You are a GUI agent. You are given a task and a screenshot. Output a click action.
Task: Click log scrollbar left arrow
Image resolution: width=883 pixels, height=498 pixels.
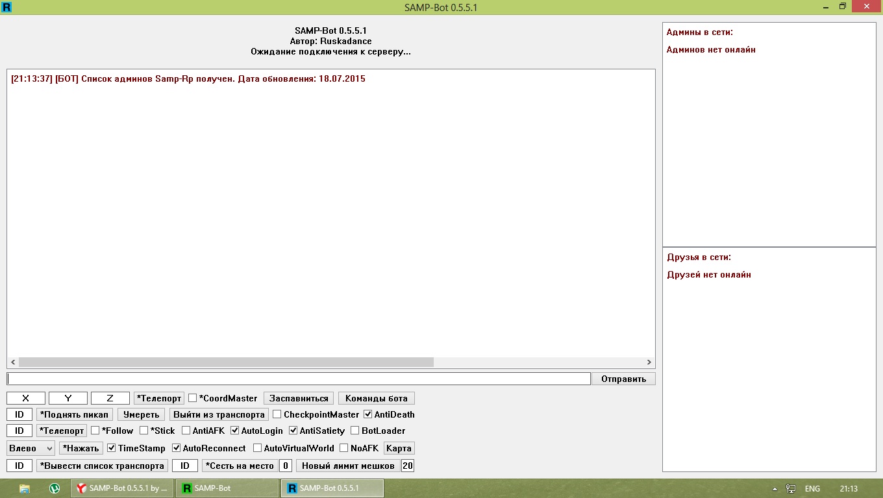(x=13, y=362)
